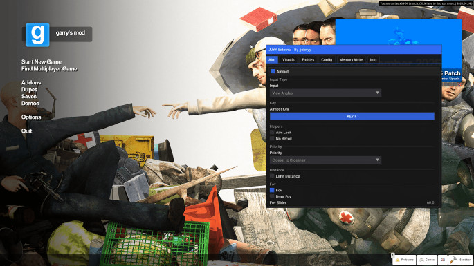
Task: Switch to the Visuals tab
Action: [x=288, y=60]
